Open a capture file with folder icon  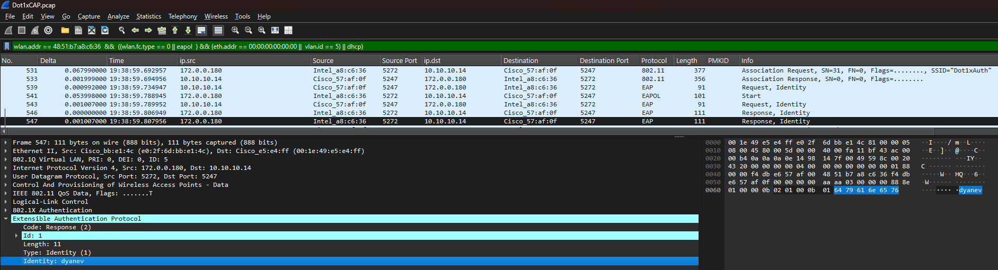coord(65,30)
